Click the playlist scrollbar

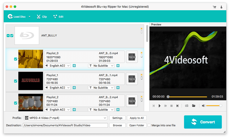pyautogui.click(x=147, y=34)
